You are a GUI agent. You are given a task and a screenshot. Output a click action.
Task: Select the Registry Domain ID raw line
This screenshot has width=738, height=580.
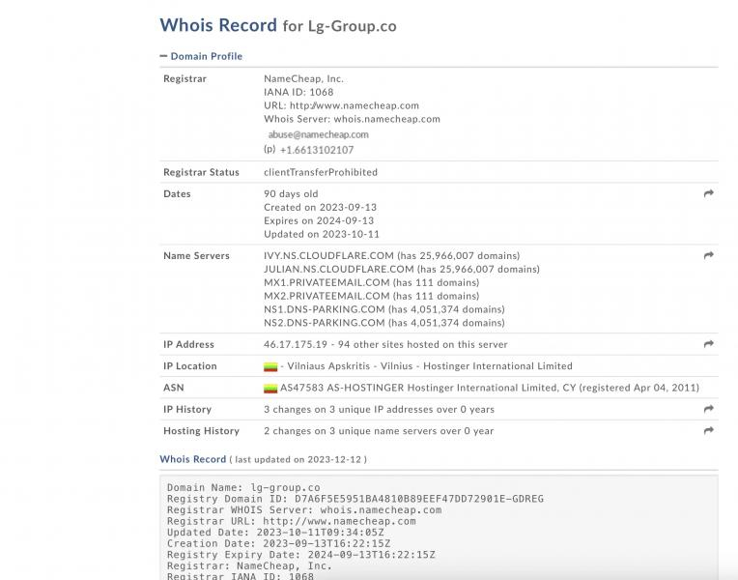[355, 499]
